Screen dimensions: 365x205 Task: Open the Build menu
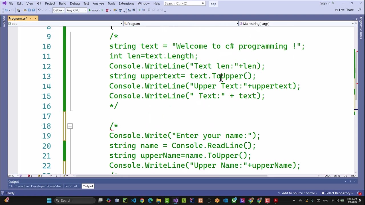62,3
